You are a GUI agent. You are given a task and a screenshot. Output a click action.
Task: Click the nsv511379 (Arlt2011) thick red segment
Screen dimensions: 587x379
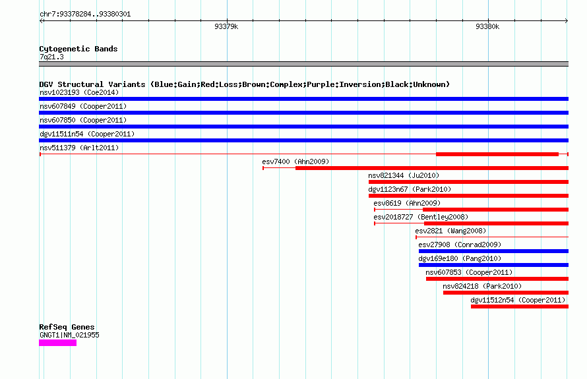click(497, 154)
